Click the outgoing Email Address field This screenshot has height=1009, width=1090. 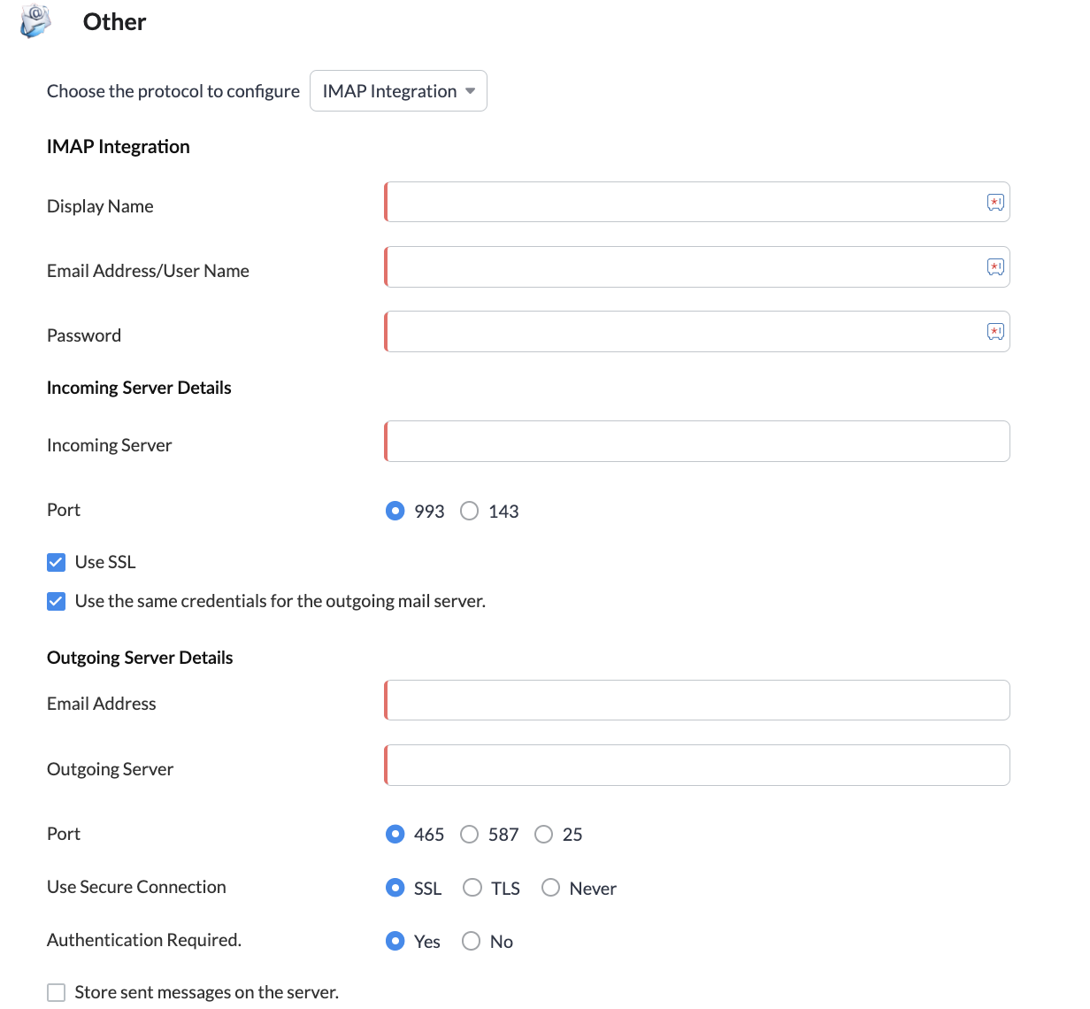click(x=697, y=700)
